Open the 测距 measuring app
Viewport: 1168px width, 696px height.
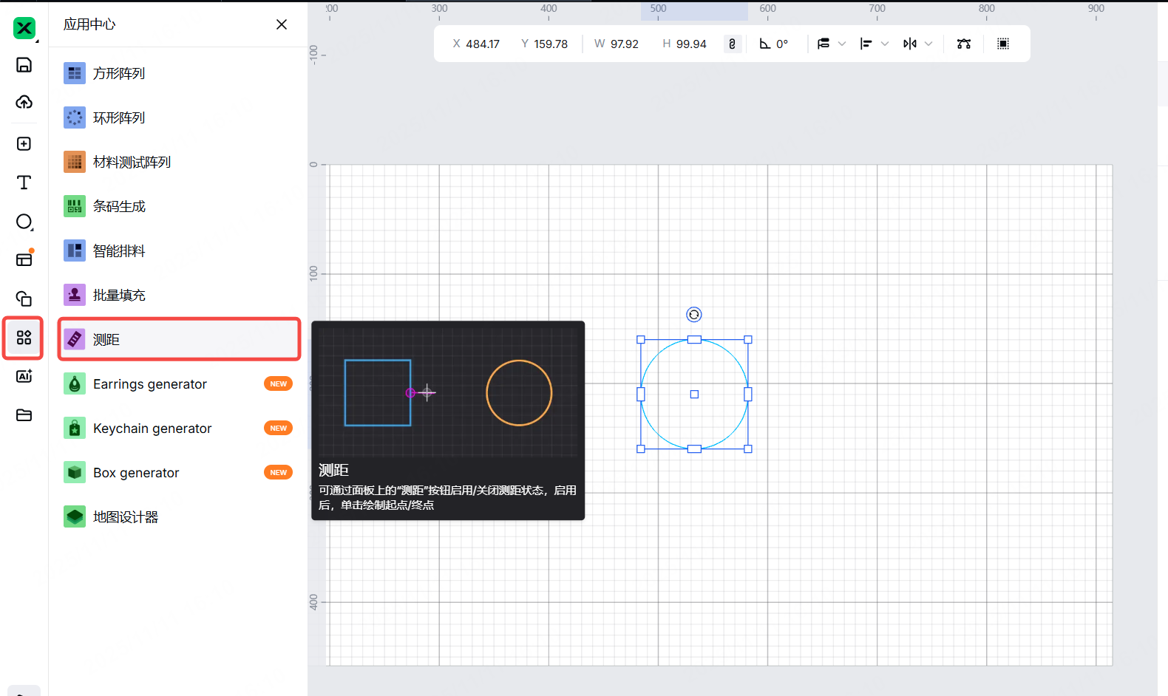pos(179,339)
